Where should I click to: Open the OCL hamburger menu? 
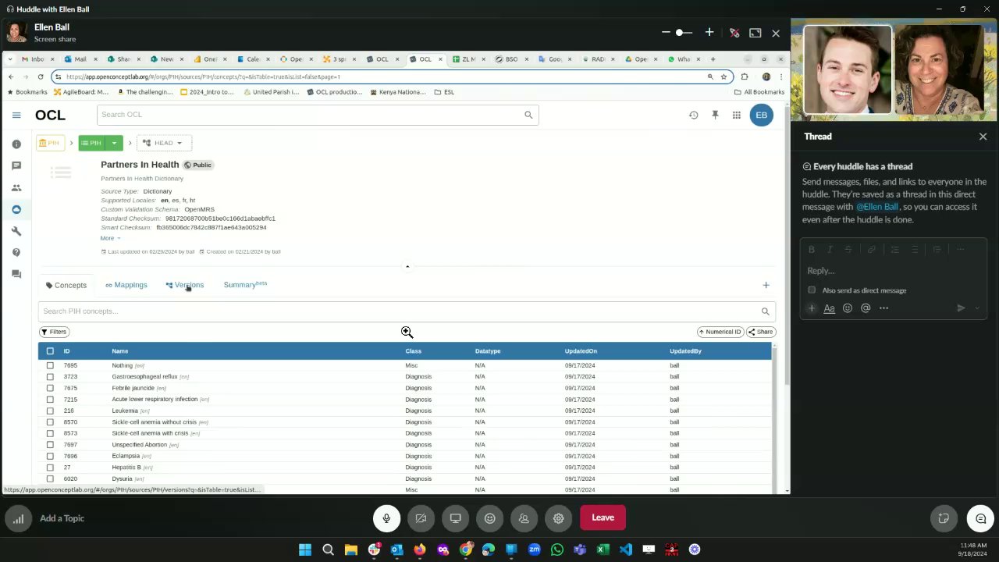click(16, 115)
